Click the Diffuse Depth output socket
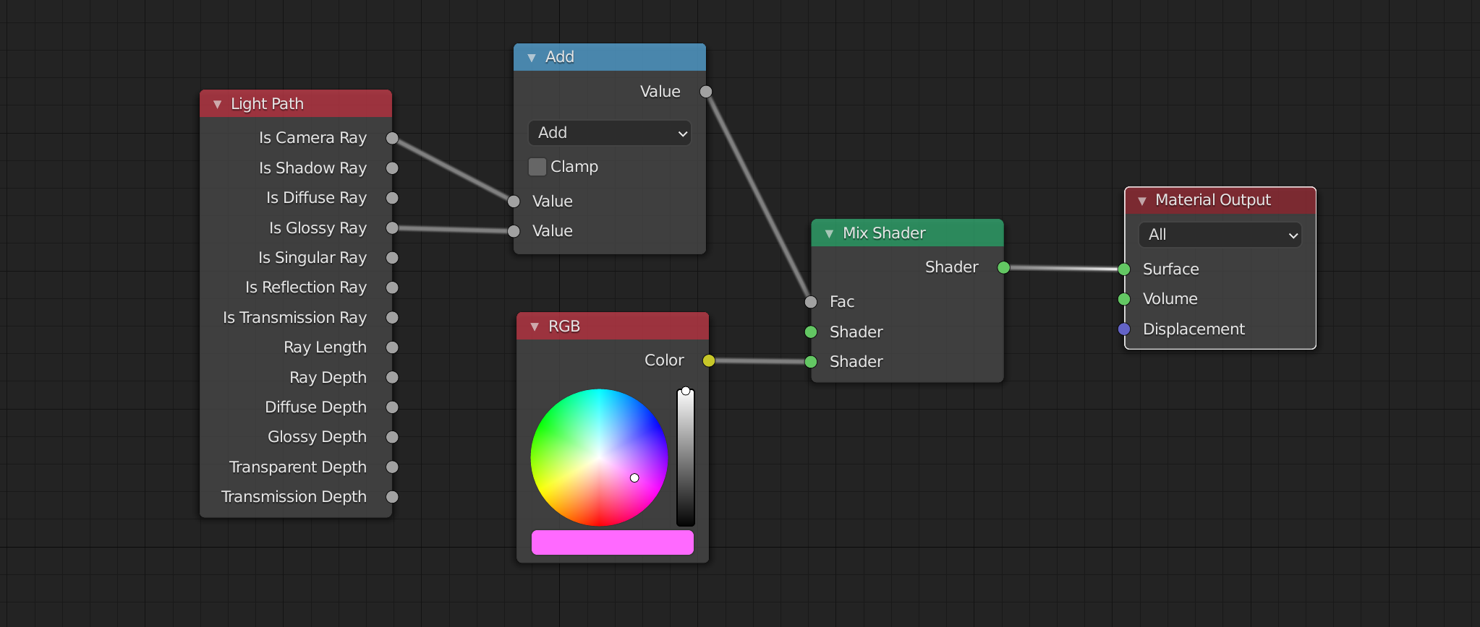The height and width of the screenshot is (627, 1480). tap(392, 407)
